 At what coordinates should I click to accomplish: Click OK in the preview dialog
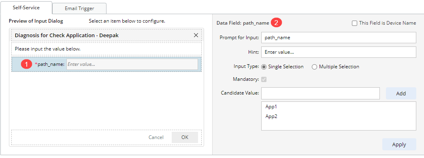tap(185, 137)
